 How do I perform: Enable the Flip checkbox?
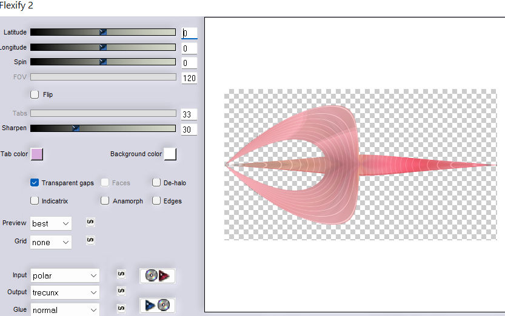[x=35, y=94]
